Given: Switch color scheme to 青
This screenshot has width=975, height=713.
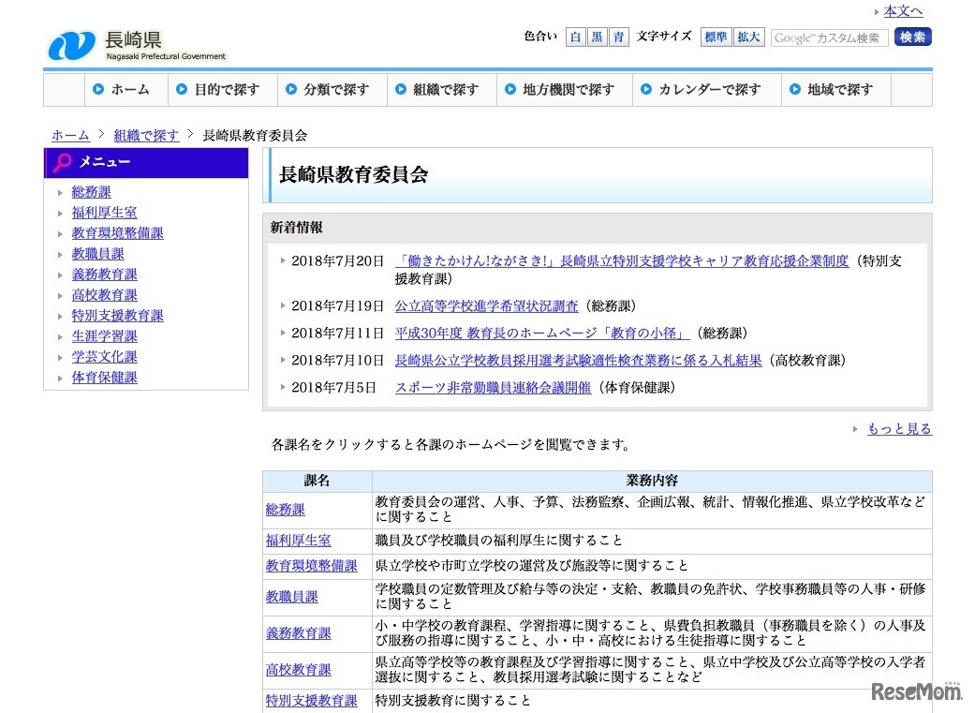Looking at the screenshot, I should (618, 37).
